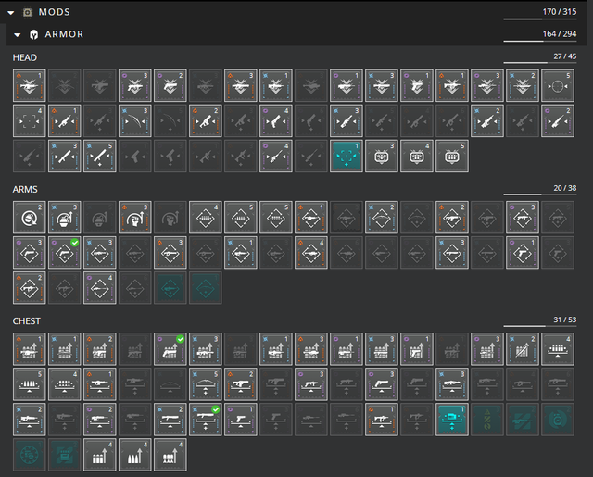The height and width of the screenshot is (477, 593).
Task: Click the MODS category icon
Action: (x=28, y=12)
